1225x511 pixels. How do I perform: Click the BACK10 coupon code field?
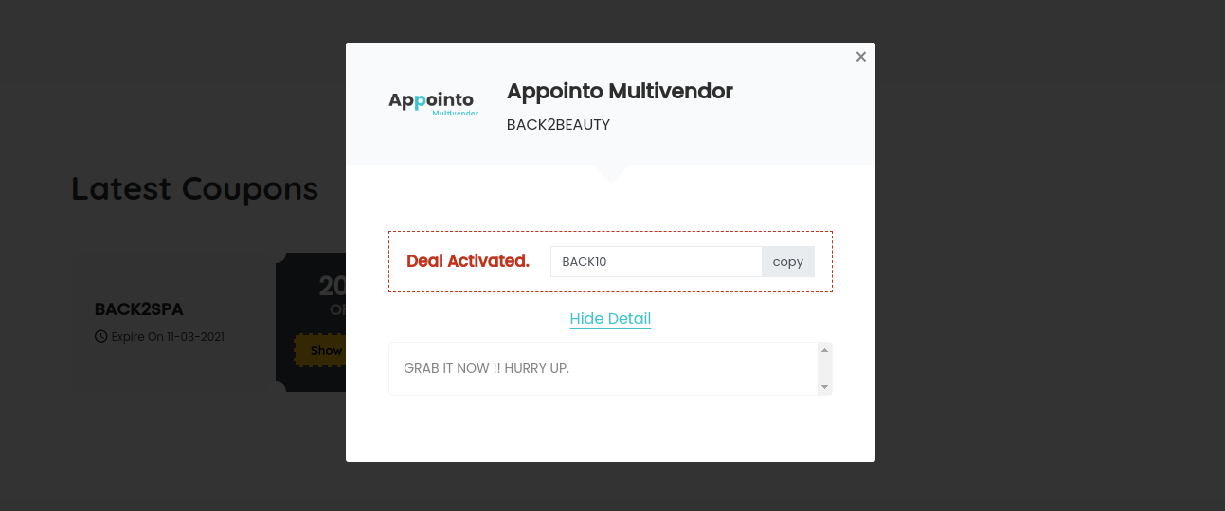656,262
